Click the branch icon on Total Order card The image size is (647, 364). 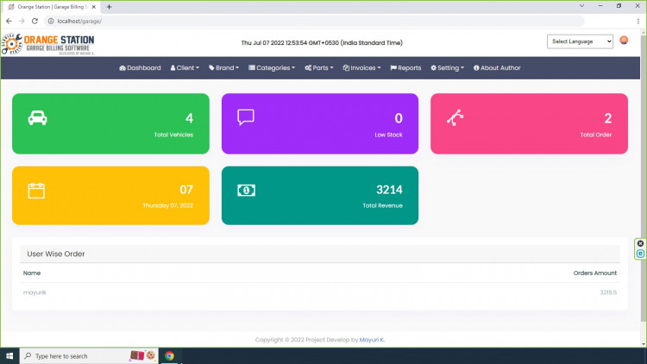[x=455, y=117]
